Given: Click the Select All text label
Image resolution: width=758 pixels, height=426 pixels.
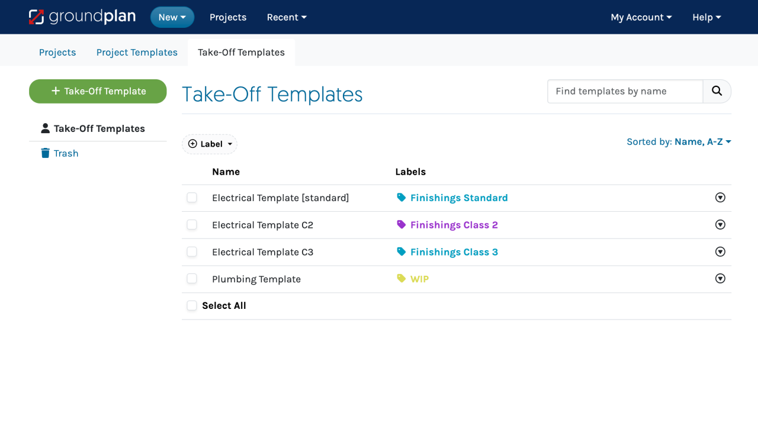Looking at the screenshot, I should (x=224, y=306).
